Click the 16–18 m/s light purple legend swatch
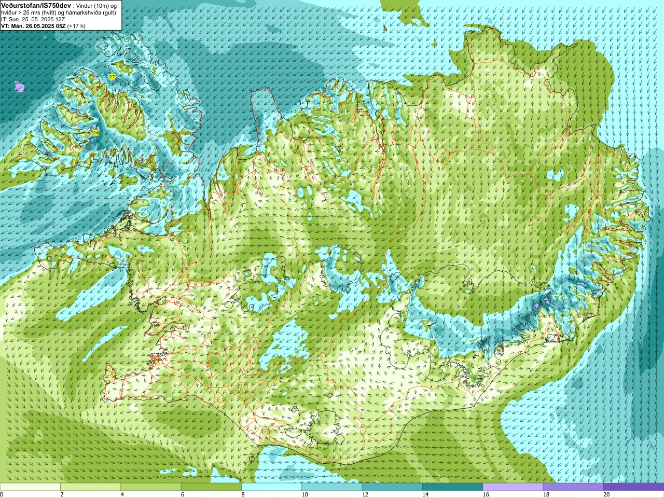Image resolution: width=664 pixels, height=498 pixels. point(513,487)
